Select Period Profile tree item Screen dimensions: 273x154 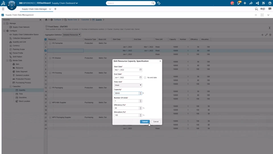18,53
